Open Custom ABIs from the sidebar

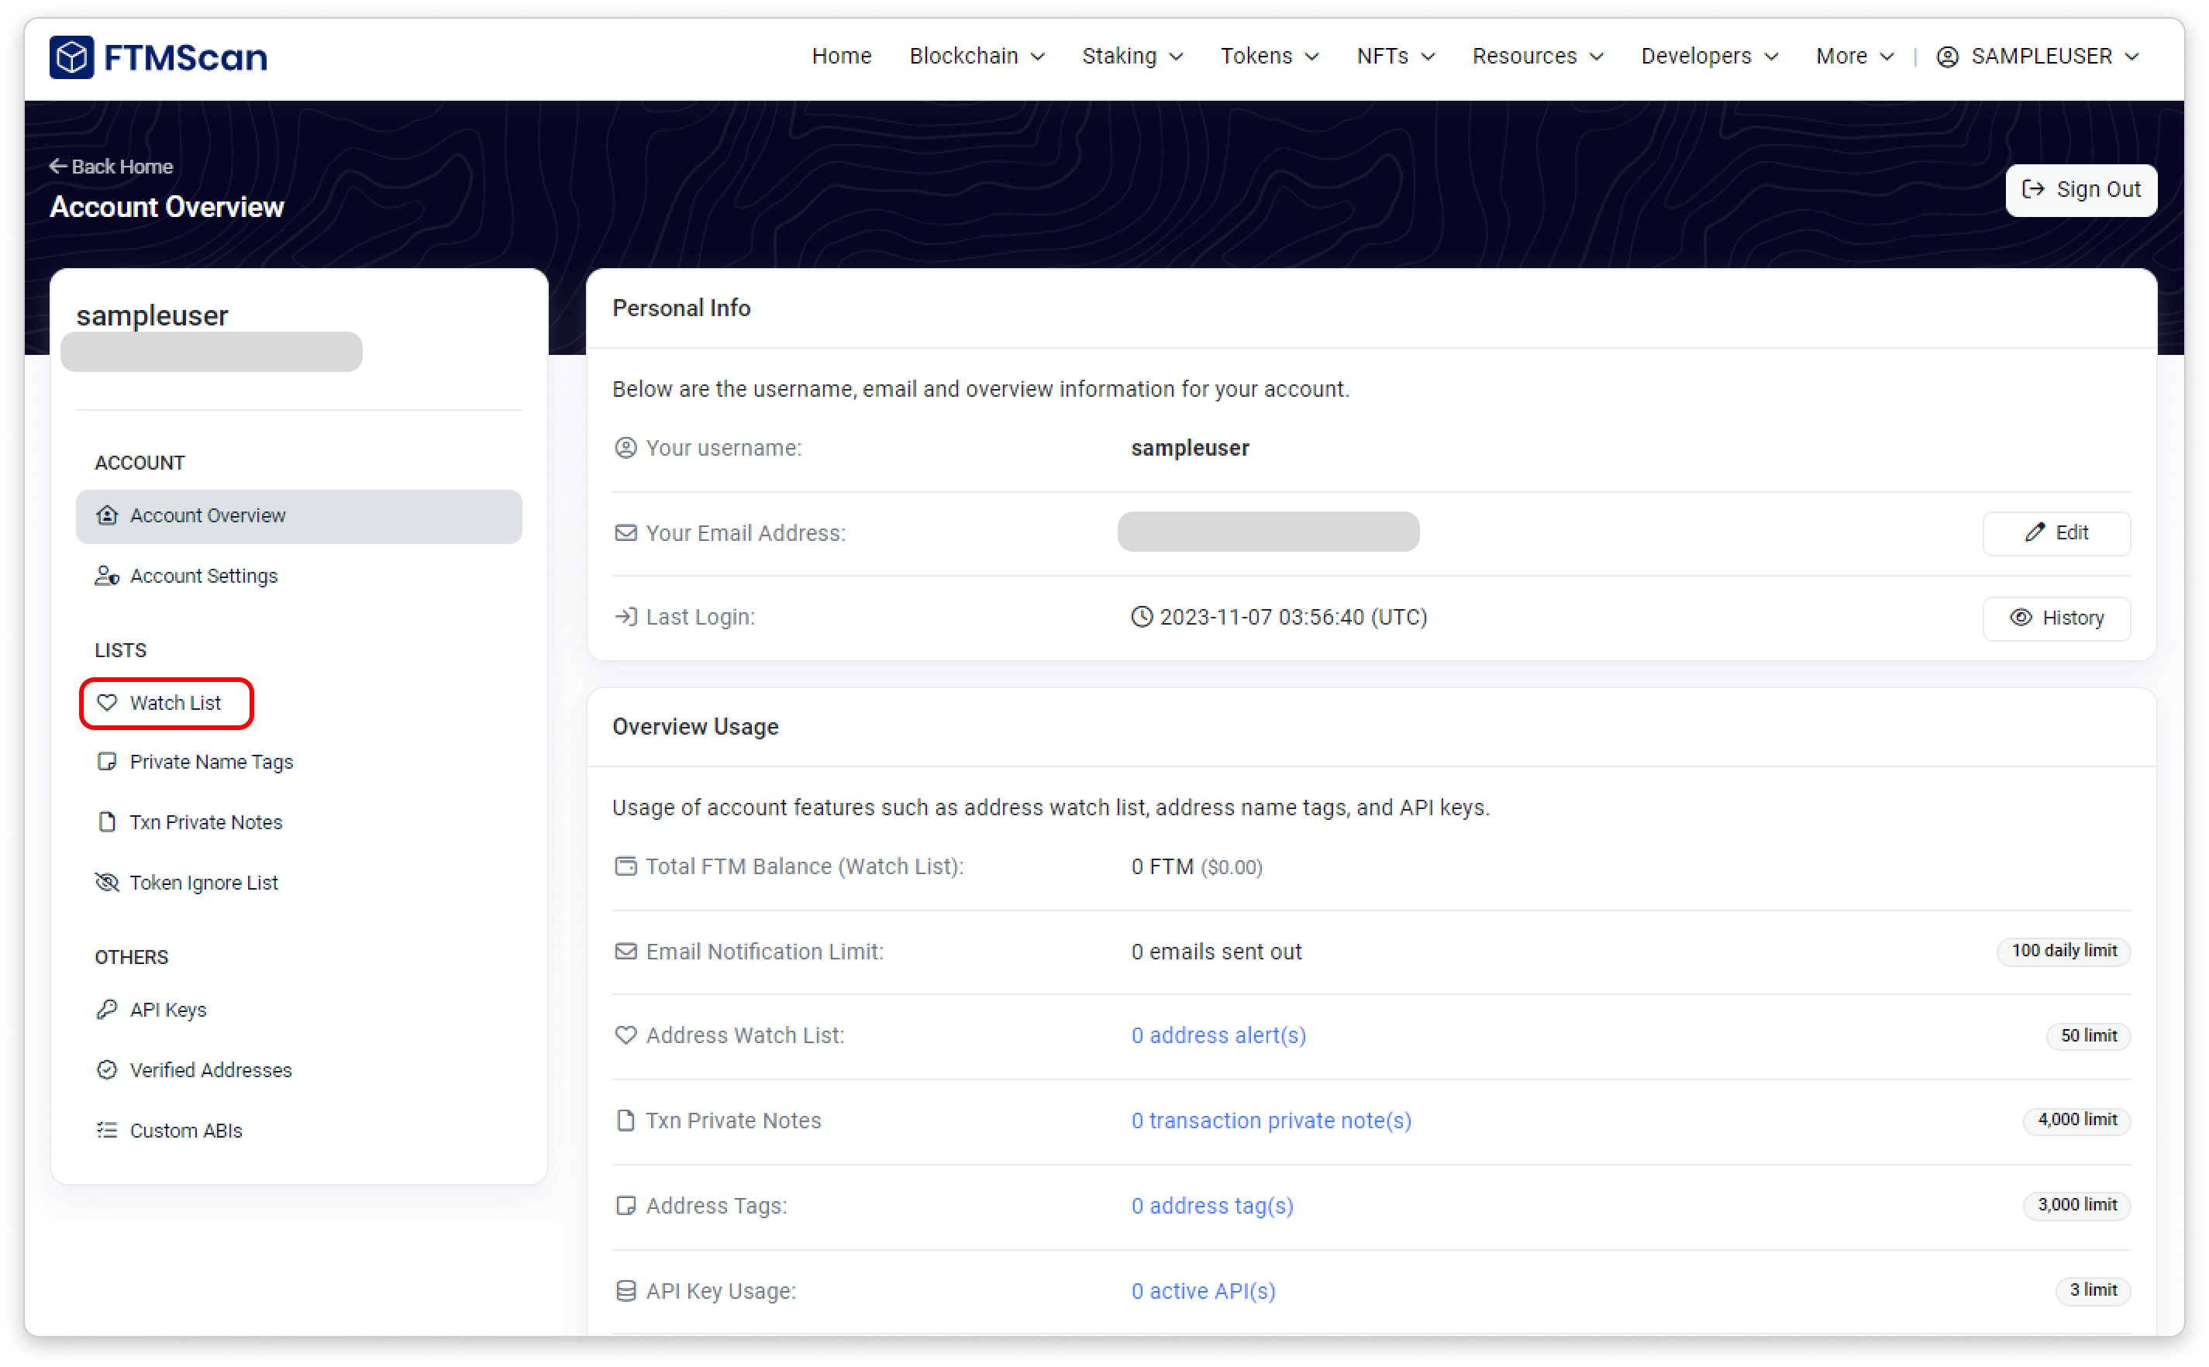(298, 1130)
